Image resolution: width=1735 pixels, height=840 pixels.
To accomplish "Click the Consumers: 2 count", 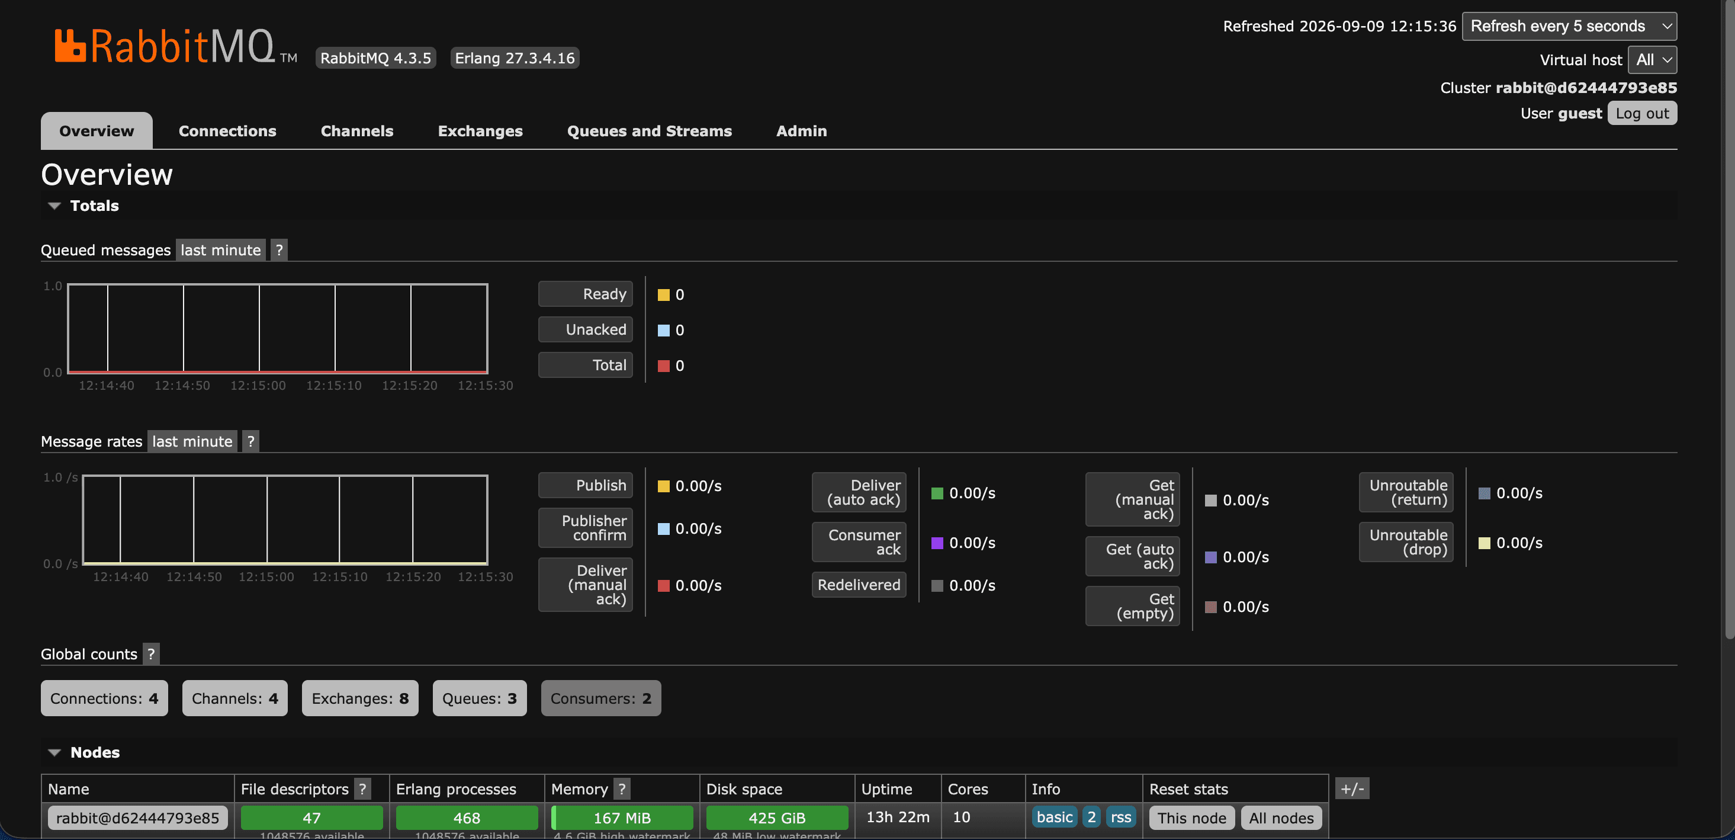I will (x=601, y=698).
